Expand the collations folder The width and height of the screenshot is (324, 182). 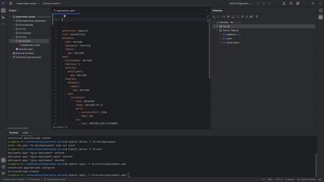click(x=220, y=34)
